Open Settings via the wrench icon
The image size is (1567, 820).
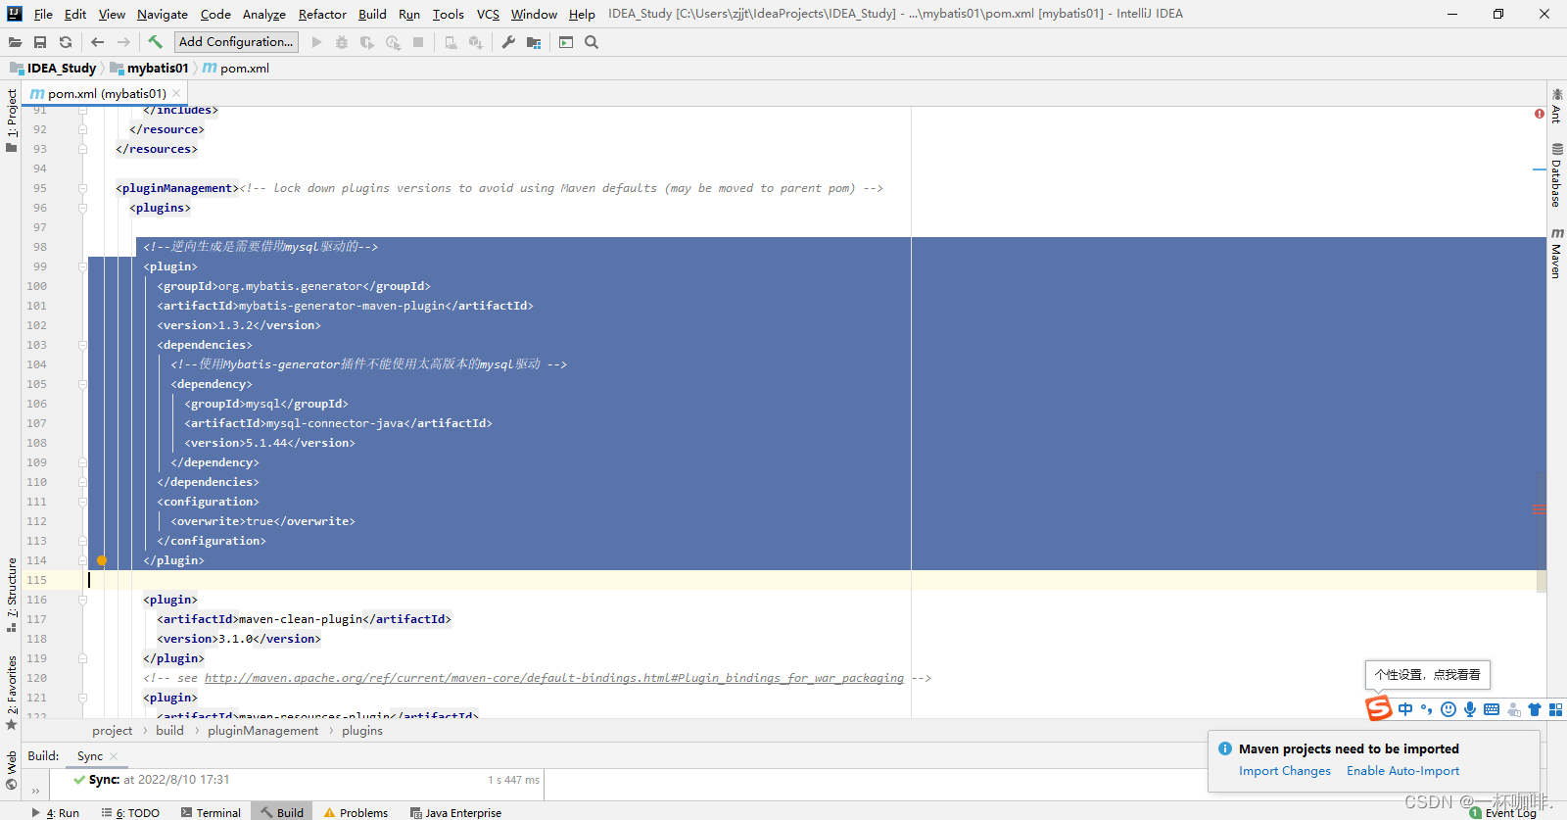508,42
